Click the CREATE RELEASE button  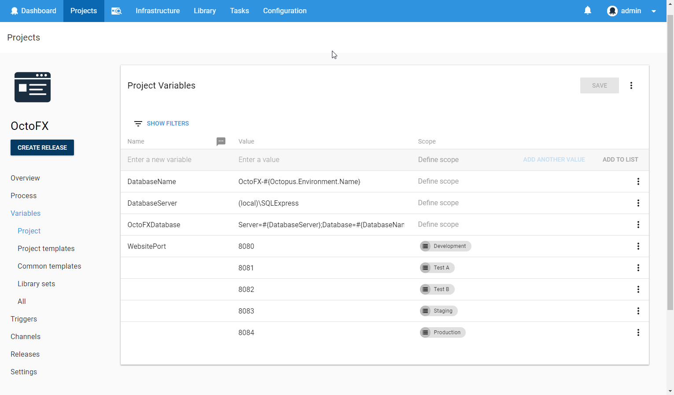pyautogui.click(x=42, y=148)
